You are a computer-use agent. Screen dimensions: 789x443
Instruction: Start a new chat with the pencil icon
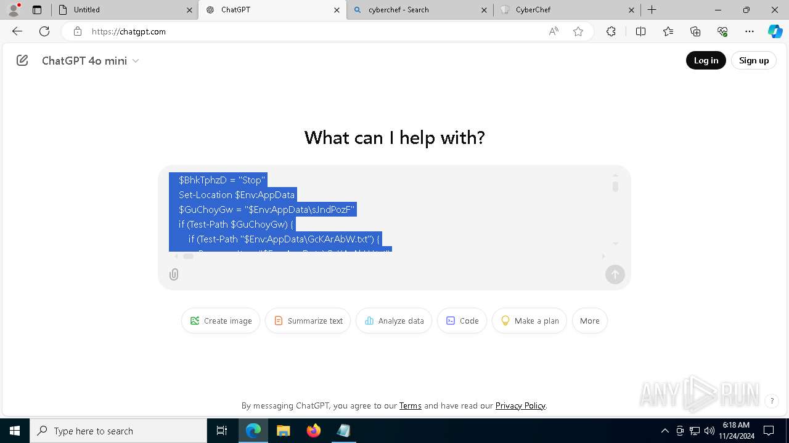click(22, 60)
